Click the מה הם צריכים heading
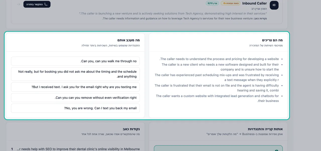Screen dimensions: 321x151 (272, 40)
